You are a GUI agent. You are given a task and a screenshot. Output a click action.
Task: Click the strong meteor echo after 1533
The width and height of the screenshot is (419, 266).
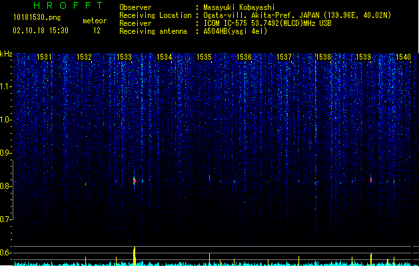pyautogui.click(x=135, y=181)
